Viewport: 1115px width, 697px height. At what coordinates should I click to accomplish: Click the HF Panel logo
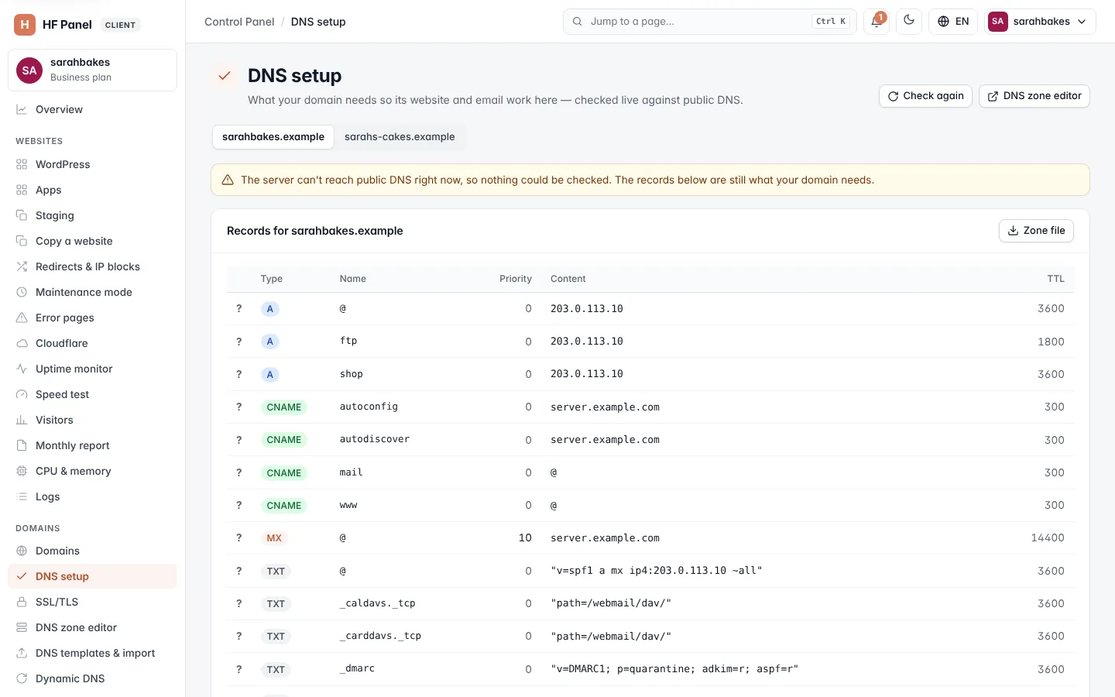click(x=25, y=25)
